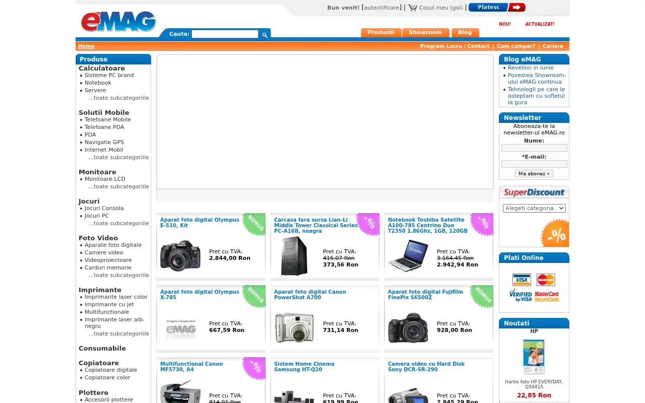Open Multifunctional Canon MF5730 title
The image size is (645, 403).
(x=191, y=367)
